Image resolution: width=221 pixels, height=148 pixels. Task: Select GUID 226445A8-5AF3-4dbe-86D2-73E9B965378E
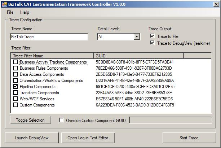(134, 93)
